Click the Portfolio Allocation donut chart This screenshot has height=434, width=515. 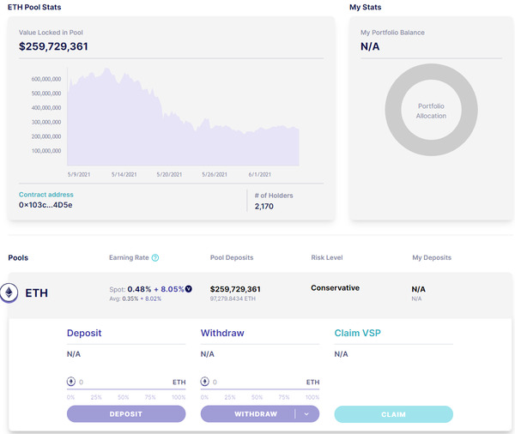431,110
